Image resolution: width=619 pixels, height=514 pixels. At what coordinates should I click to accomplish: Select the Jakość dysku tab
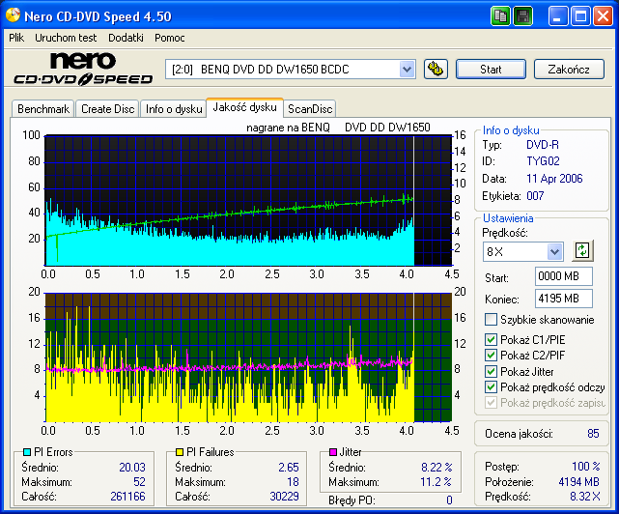(x=244, y=107)
